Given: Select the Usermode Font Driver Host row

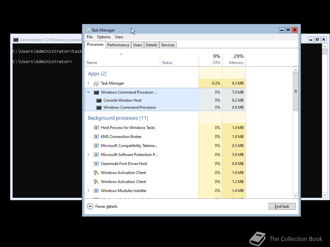Looking at the screenshot, I should pyautogui.click(x=165, y=164).
